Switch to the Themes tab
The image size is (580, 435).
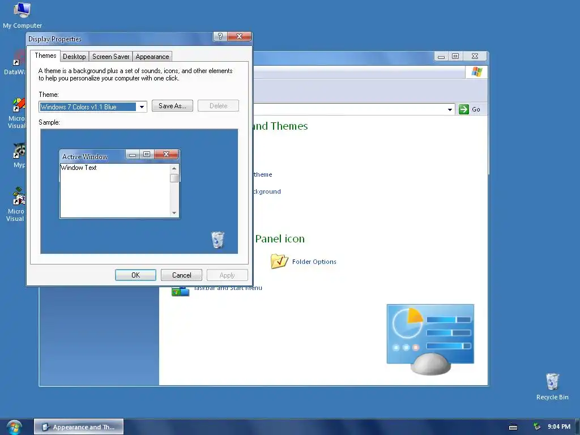45,56
